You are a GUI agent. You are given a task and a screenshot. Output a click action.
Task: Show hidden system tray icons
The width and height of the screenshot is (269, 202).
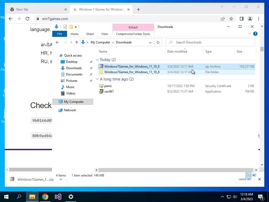tap(222, 197)
